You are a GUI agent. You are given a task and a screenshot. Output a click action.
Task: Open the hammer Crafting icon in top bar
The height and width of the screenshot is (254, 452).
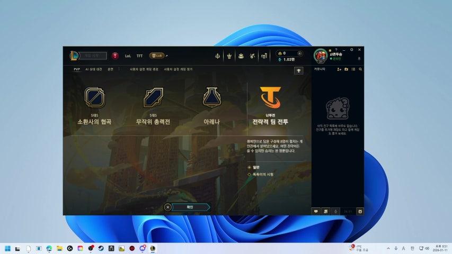click(x=253, y=56)
